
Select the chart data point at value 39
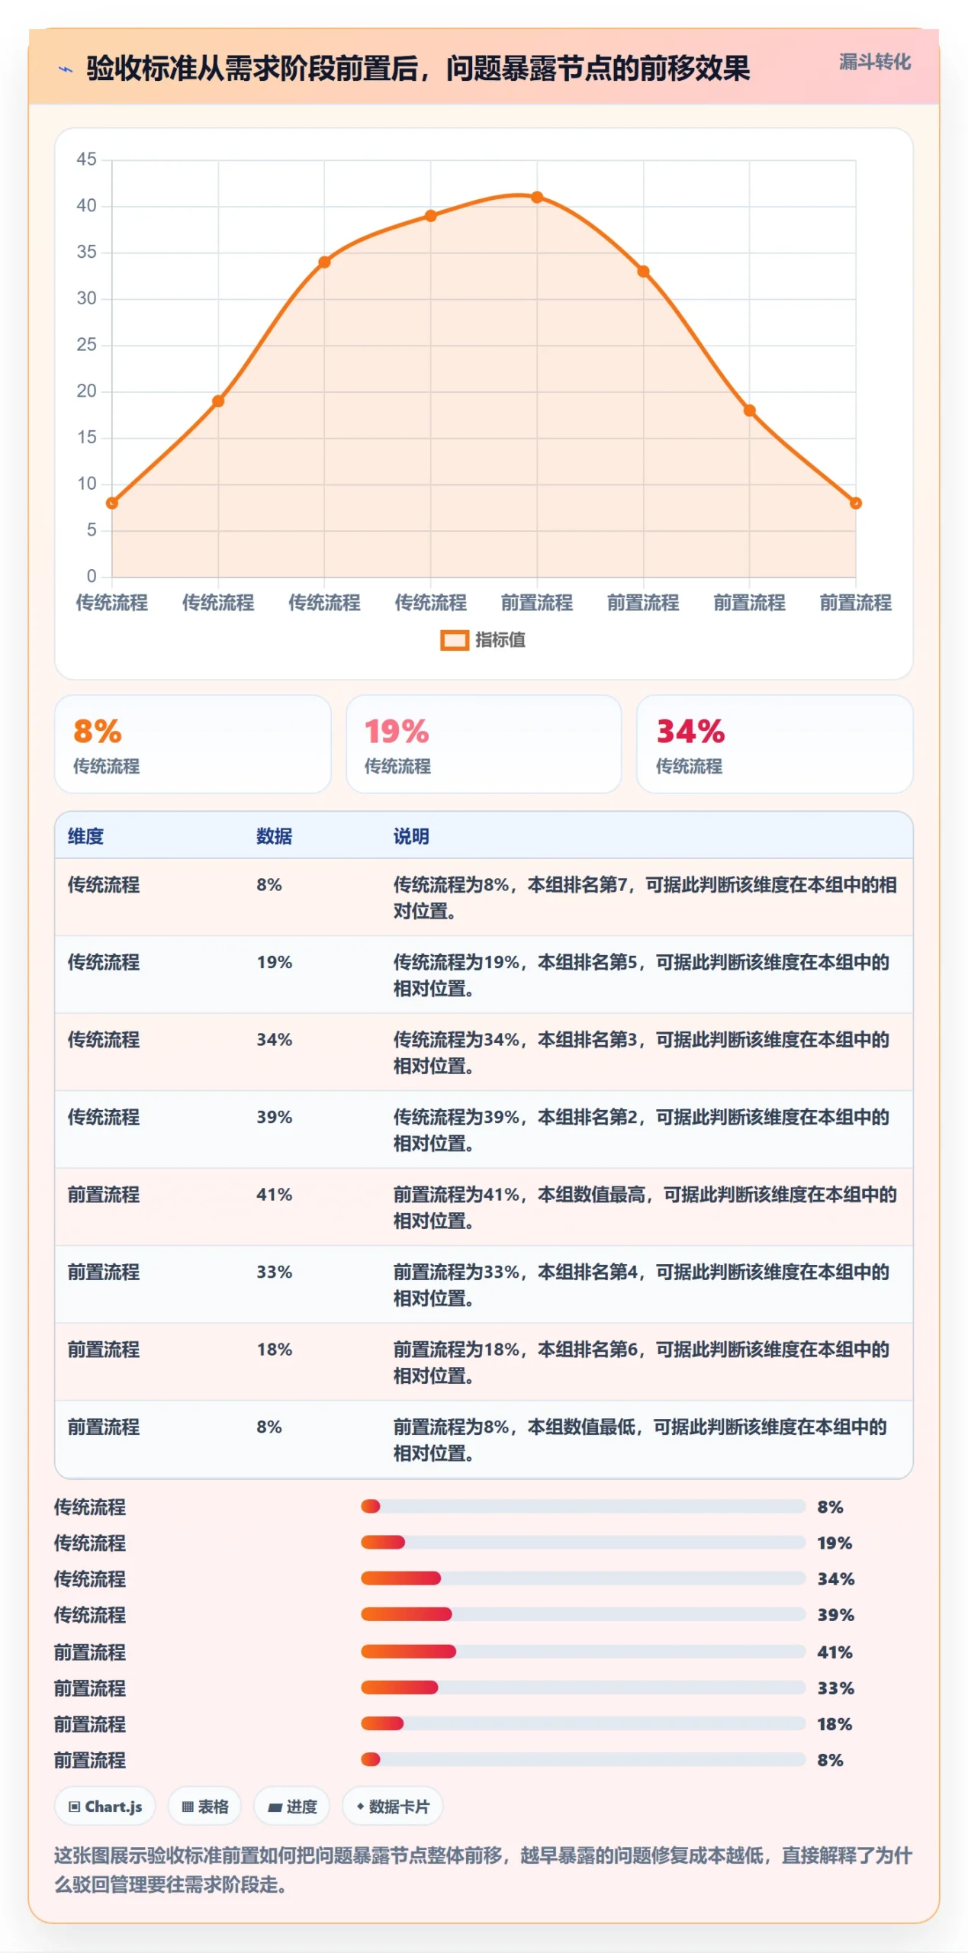[x=430, y=216]
